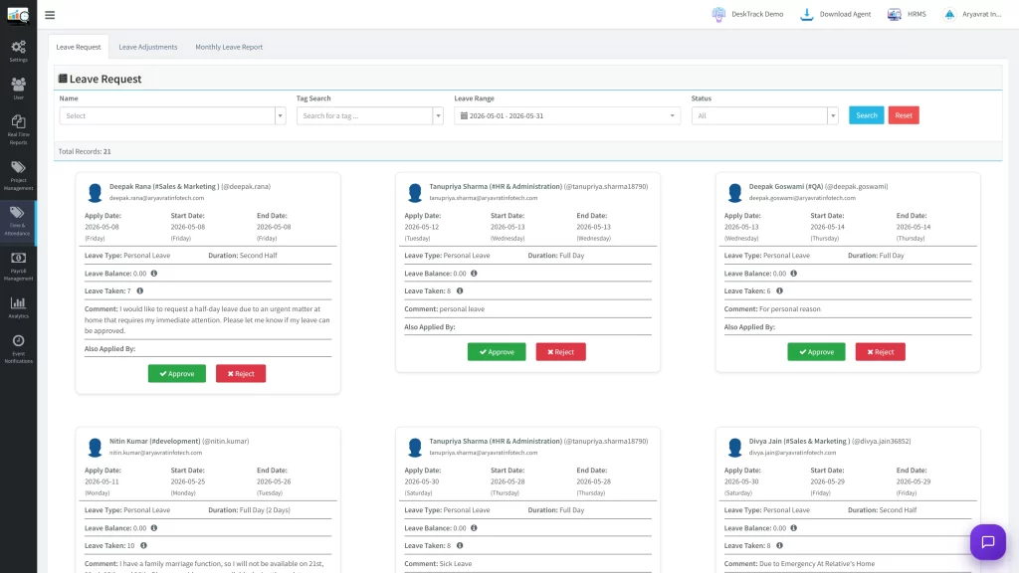
Task: Open the Leave Range date picker
Action: click(567, 115)
